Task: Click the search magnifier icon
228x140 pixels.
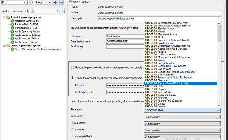Action: point(31,2)
